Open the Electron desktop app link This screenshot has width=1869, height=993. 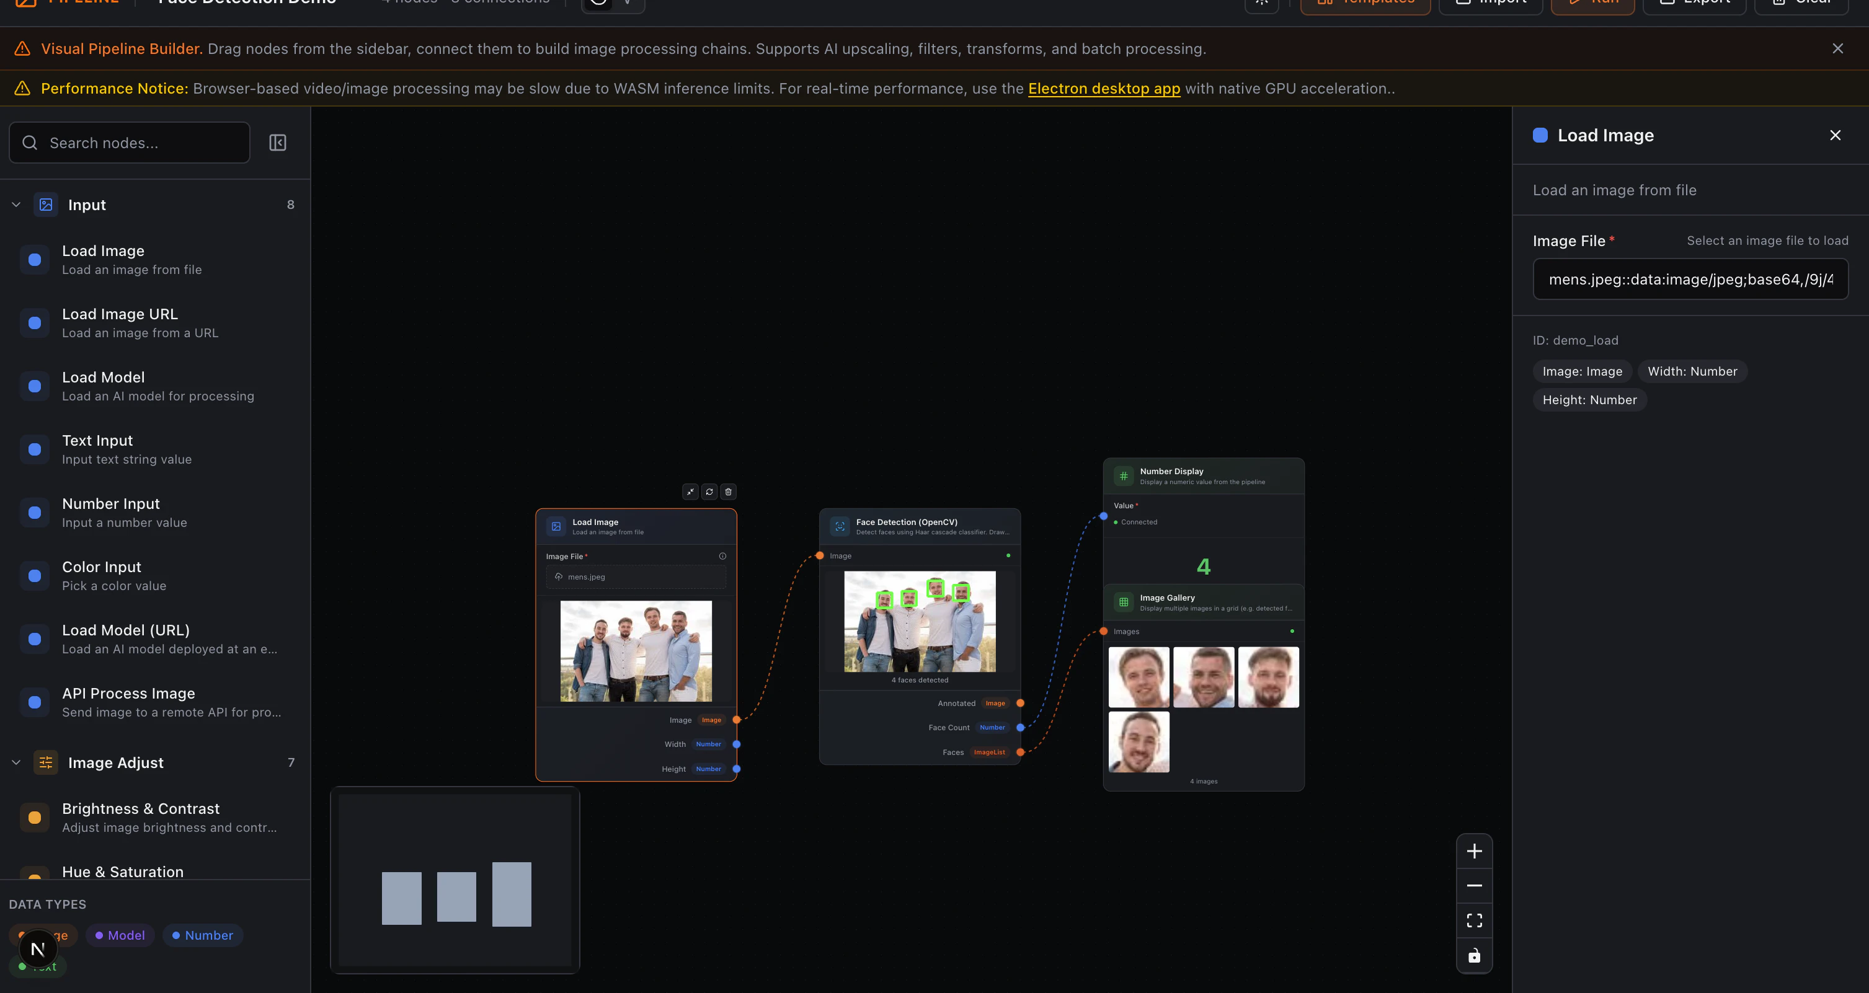click(1104, 89)
